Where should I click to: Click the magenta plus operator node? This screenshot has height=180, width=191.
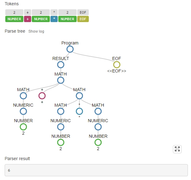[x=42, y=96]
